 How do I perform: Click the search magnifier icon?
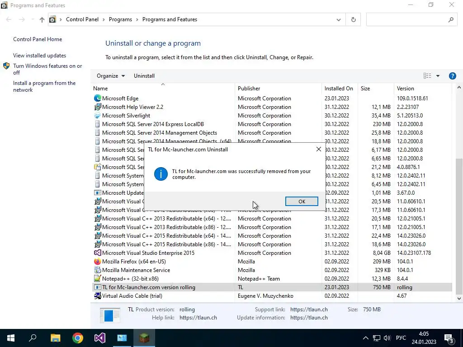(x=451, y=19)
